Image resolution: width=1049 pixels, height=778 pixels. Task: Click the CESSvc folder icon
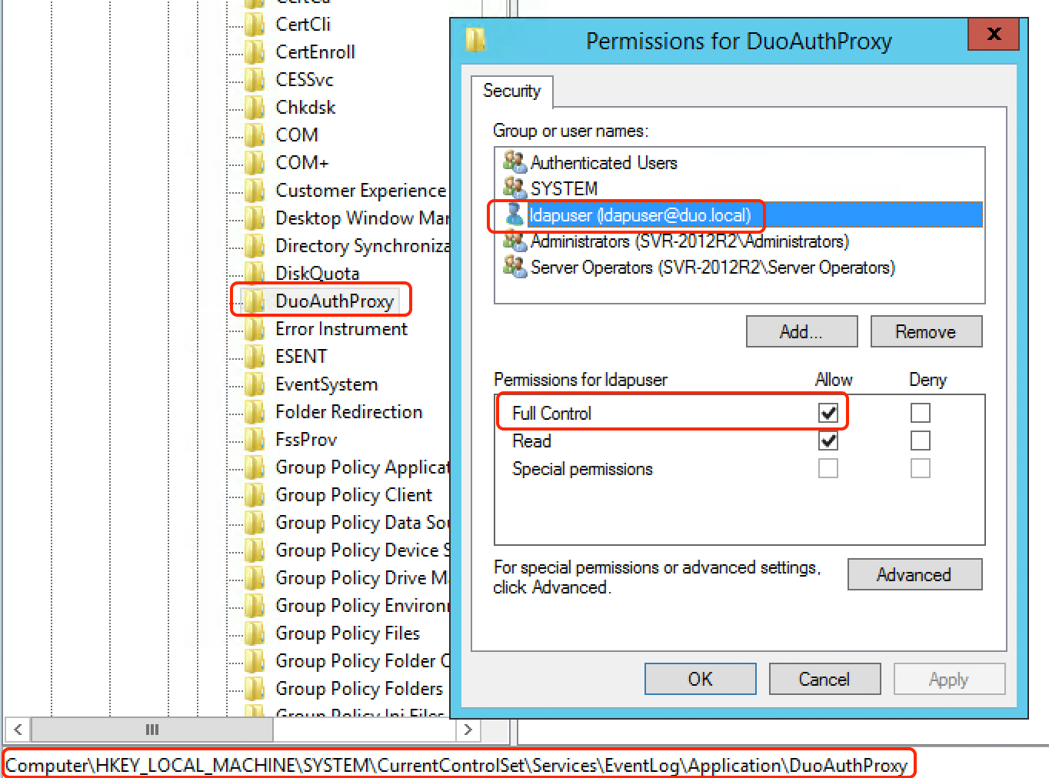pos(255,80)
